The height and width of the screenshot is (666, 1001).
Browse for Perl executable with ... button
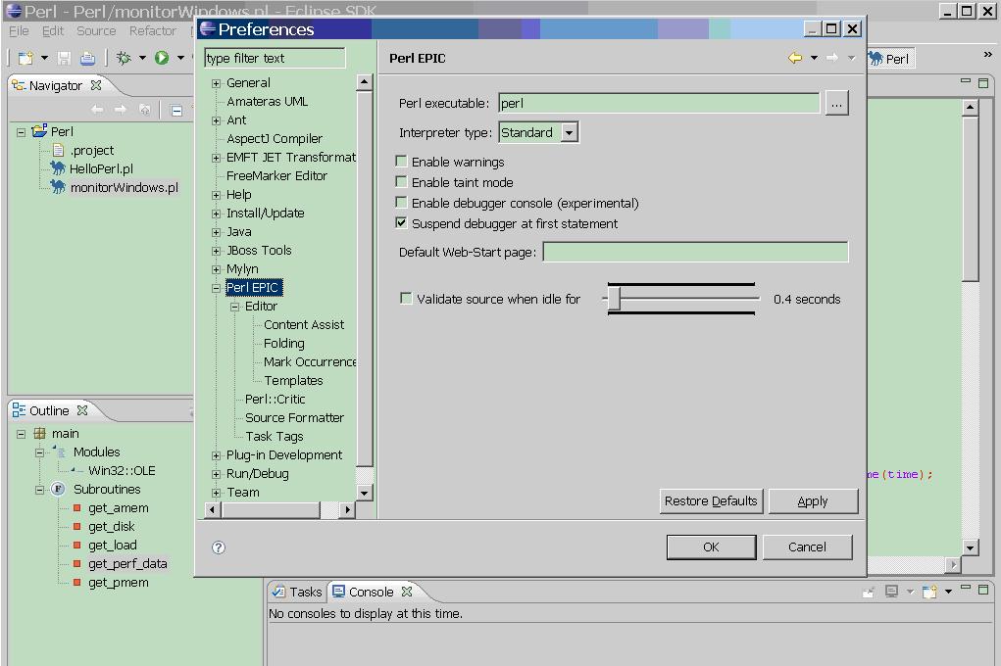pos(836,104)
